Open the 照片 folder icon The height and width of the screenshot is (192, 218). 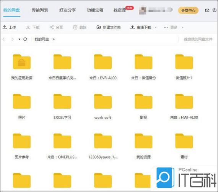(x=22, y=101)
